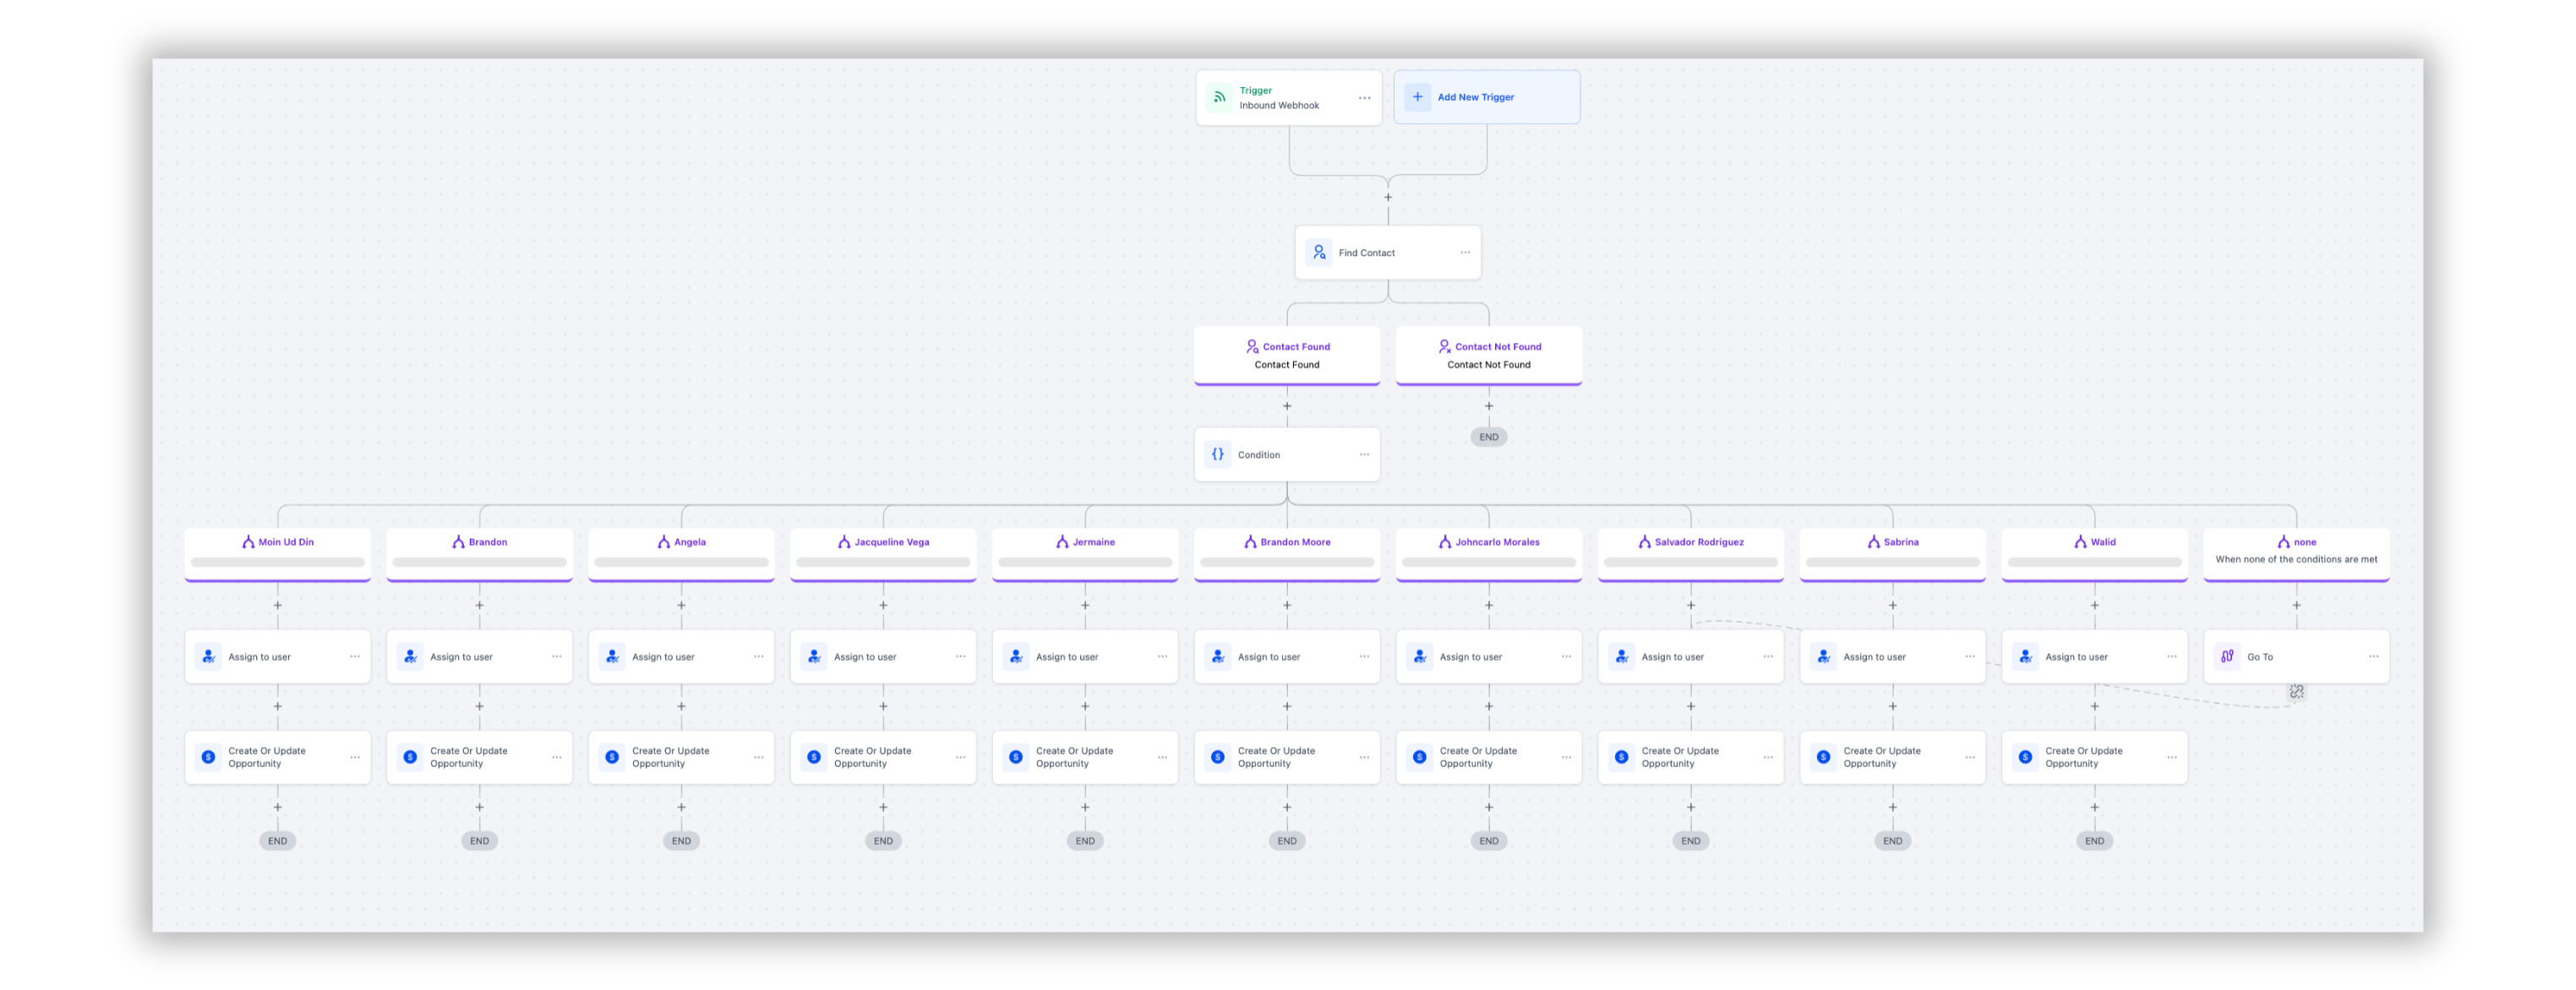Add step below Contact Found branch

click(1287, 405)
